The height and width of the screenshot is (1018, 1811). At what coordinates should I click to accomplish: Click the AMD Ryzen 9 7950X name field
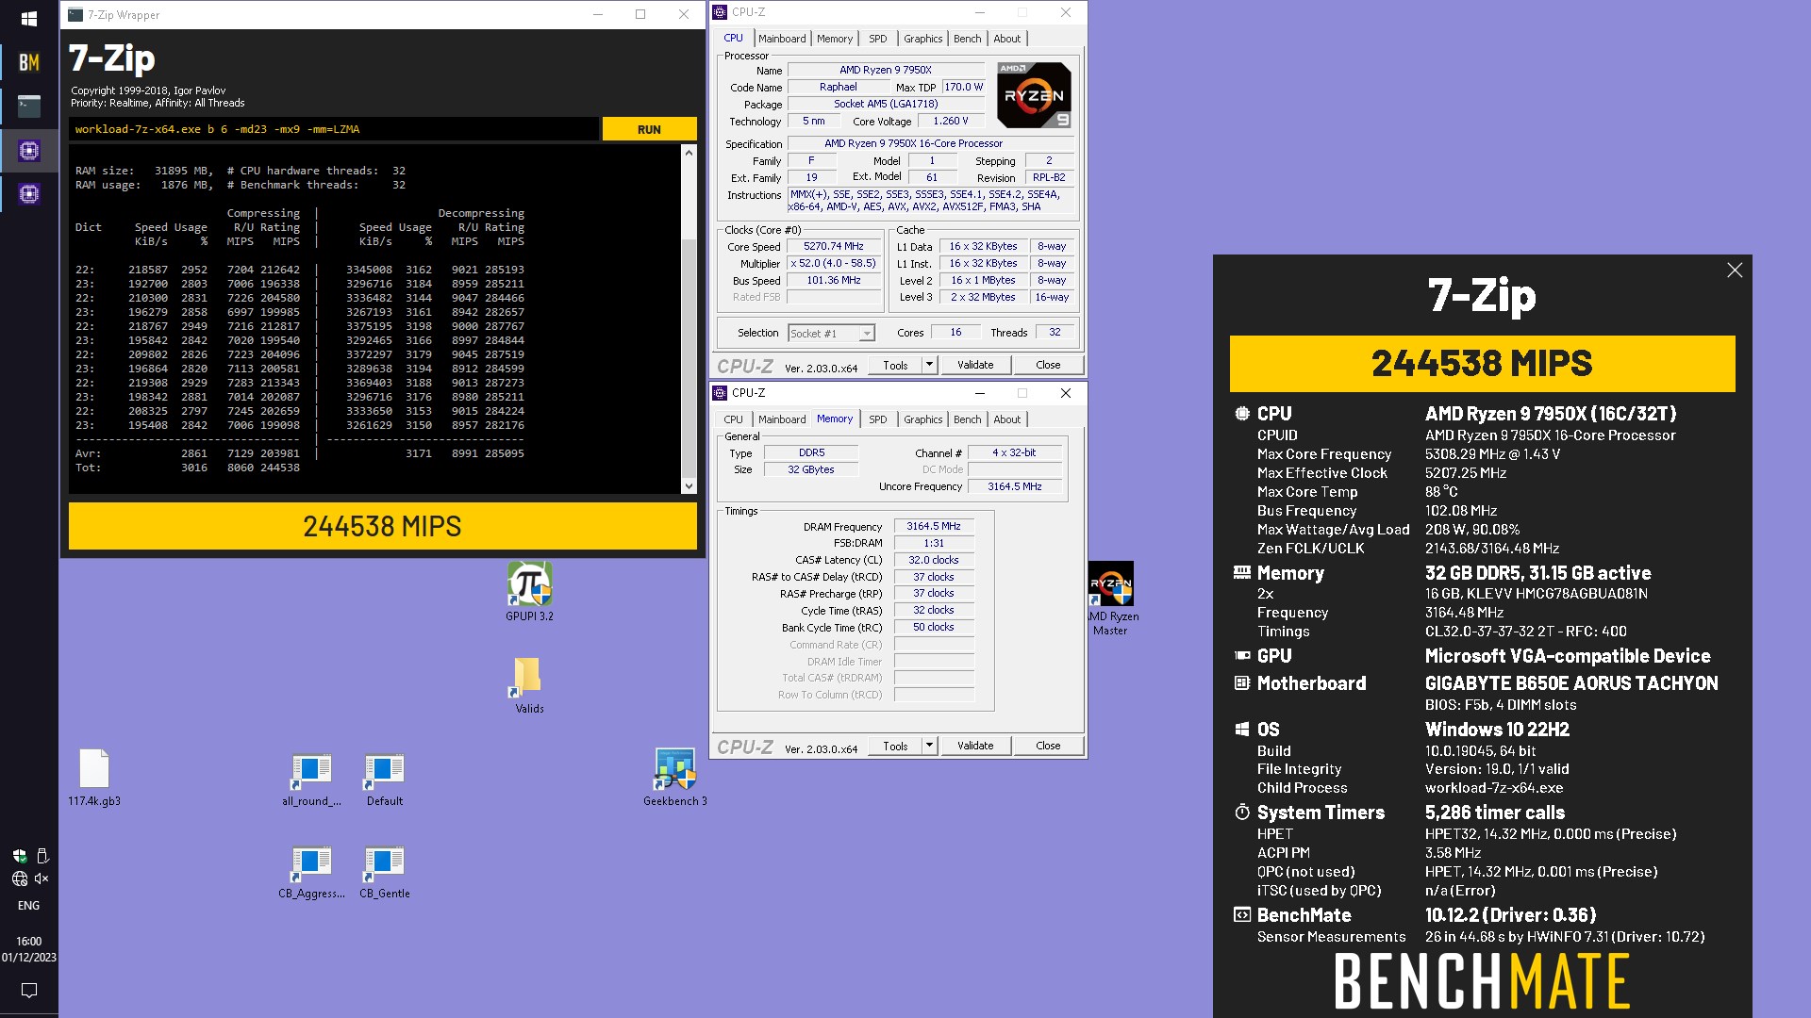(x=885, y=70)
